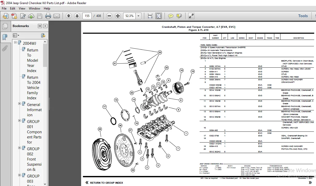Image resolution: width=316 pixels, height=186 pixels.
Task: Zoom in using the plus button
Action: (x=118, y=16)
